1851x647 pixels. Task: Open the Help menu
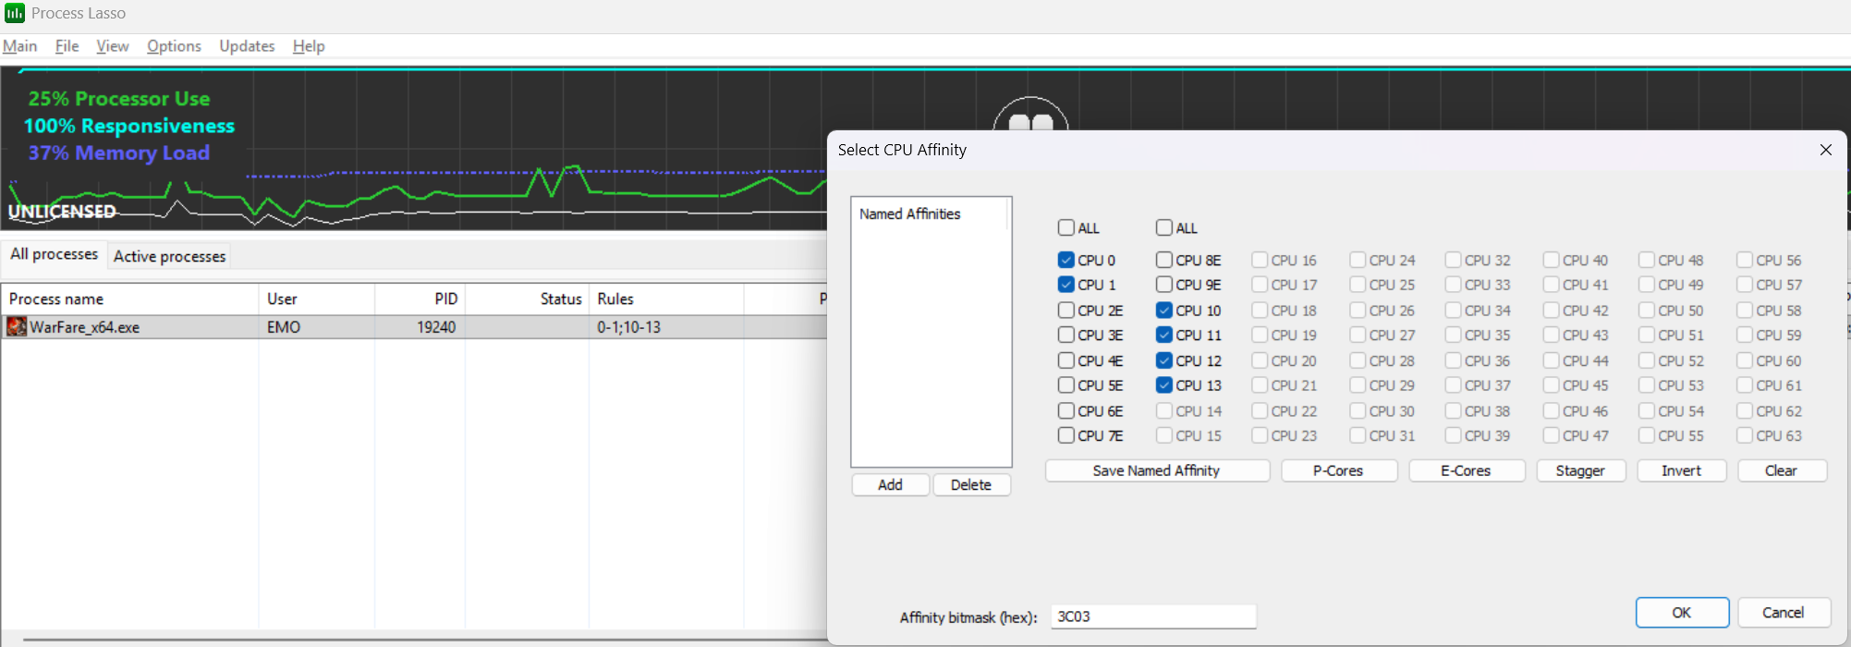(x=309, y=46)
